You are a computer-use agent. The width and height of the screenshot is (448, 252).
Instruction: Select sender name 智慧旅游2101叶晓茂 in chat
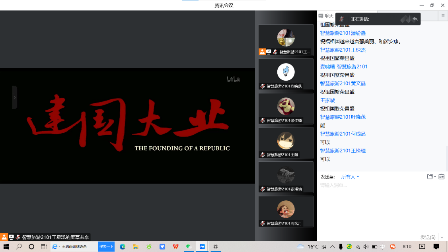(343, 117)
